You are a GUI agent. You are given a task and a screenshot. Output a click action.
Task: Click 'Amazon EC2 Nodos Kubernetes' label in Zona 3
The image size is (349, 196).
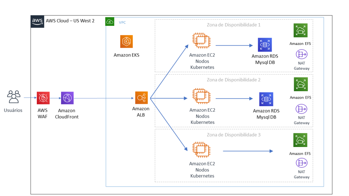point(202,170)
